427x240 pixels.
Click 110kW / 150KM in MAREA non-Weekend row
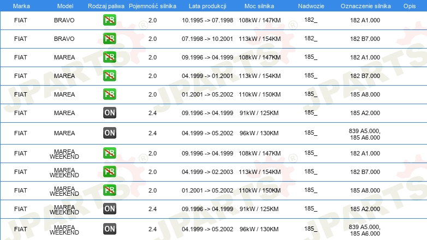point(260,94)
